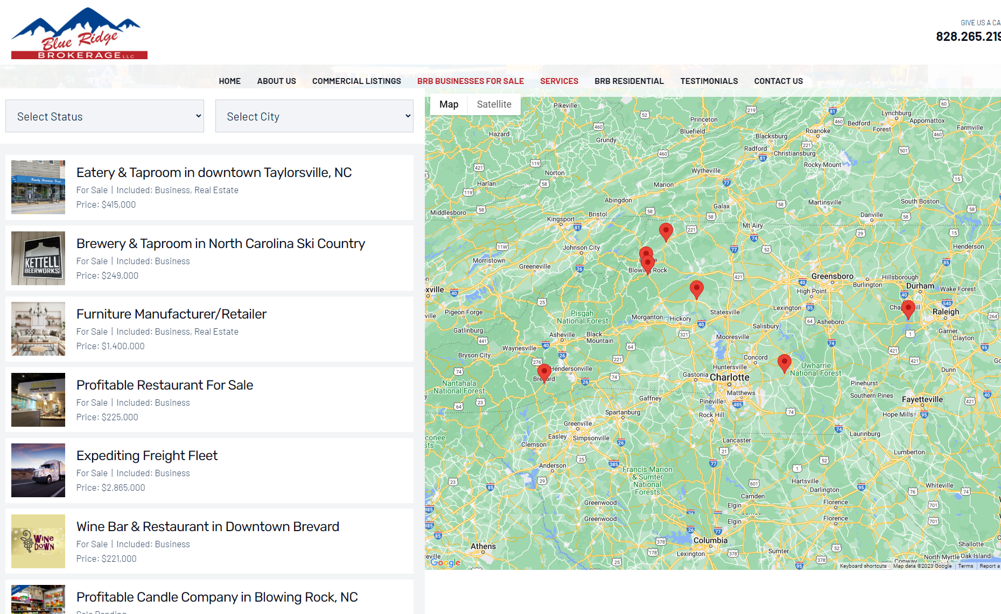Click the price $249,000 text

107,276
